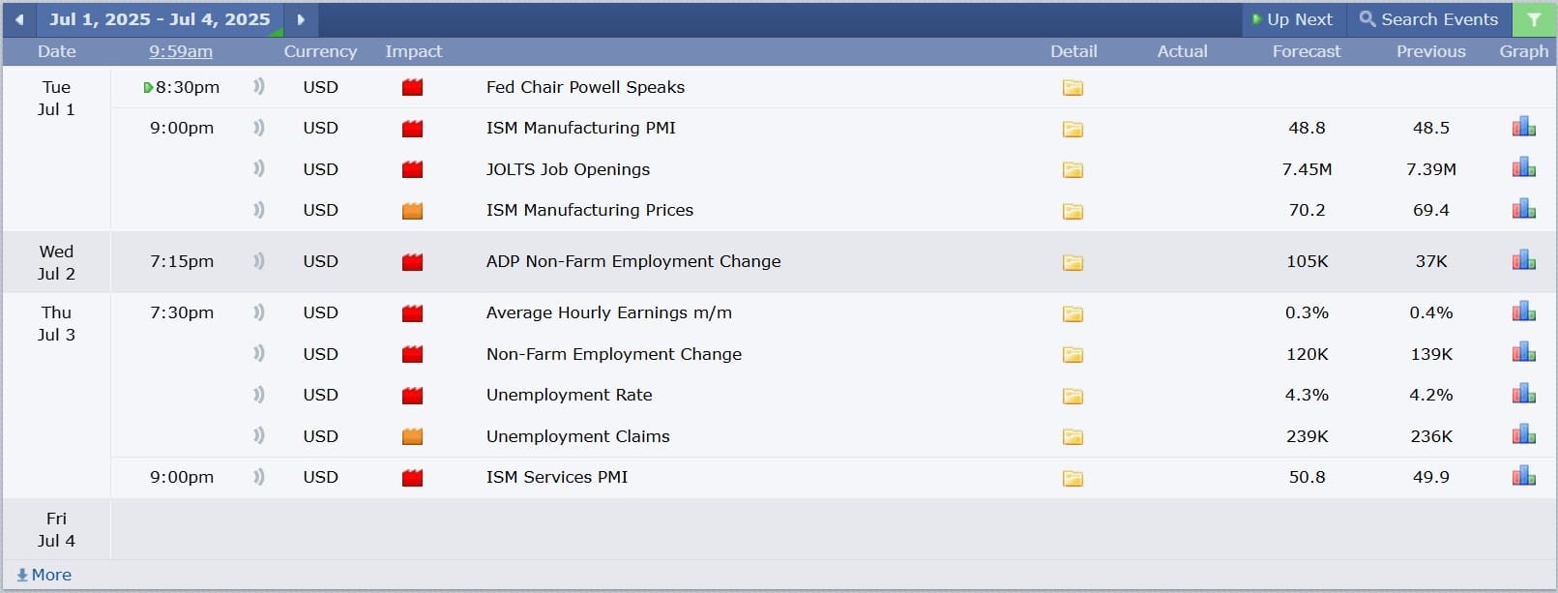The image size is (1558, 593).
Task: Go to next week with right arrow
Action: [301, 19]
